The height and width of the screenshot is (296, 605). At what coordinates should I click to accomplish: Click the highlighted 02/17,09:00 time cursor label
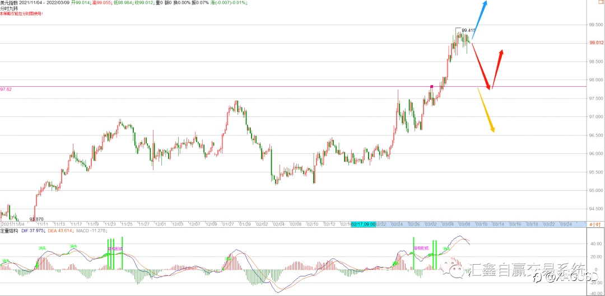[364, 224]
